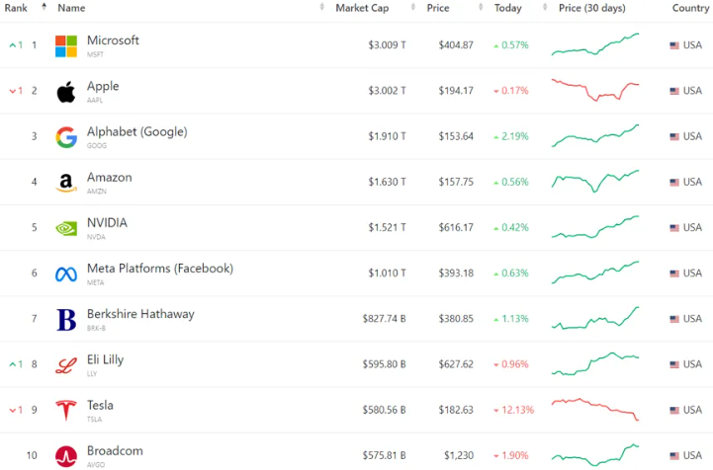This screenshot has width=713, height=470.
Task: Click the Meta Platforms logo
Action: (66, 274)
